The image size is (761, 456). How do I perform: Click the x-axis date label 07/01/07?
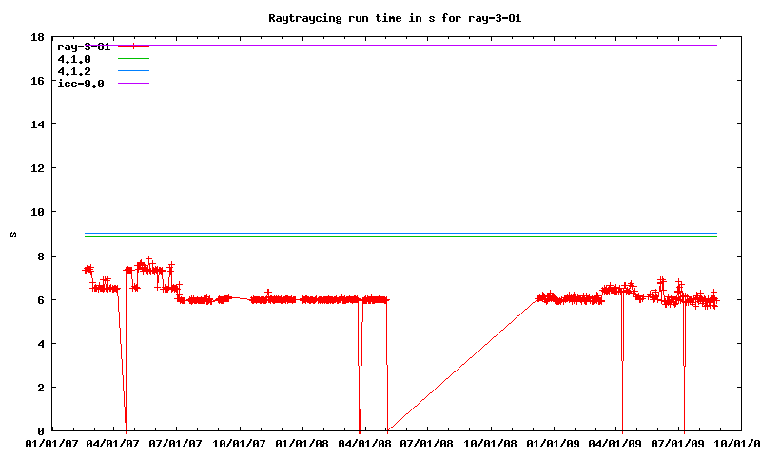177,443
